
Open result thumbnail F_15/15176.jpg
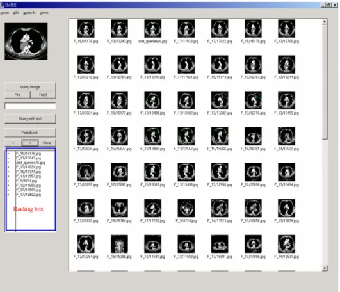(86, 29)
